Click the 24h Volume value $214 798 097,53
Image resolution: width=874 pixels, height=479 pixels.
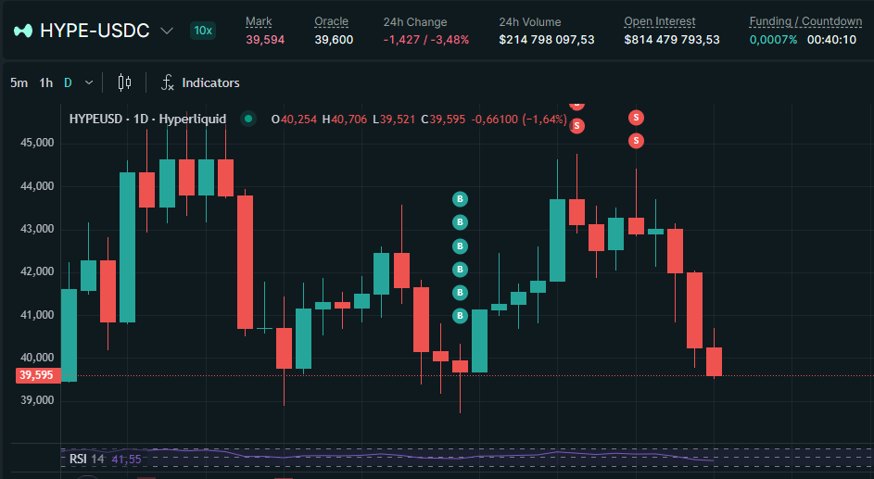point(546,40)
